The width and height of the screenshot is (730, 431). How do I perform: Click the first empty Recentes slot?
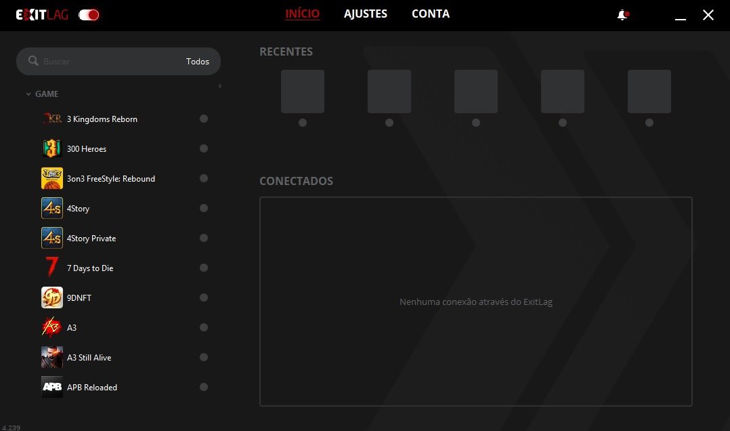(303, 91)
